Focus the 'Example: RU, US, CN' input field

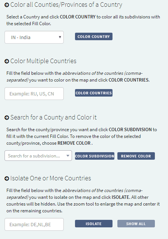[x=34, y=94]
